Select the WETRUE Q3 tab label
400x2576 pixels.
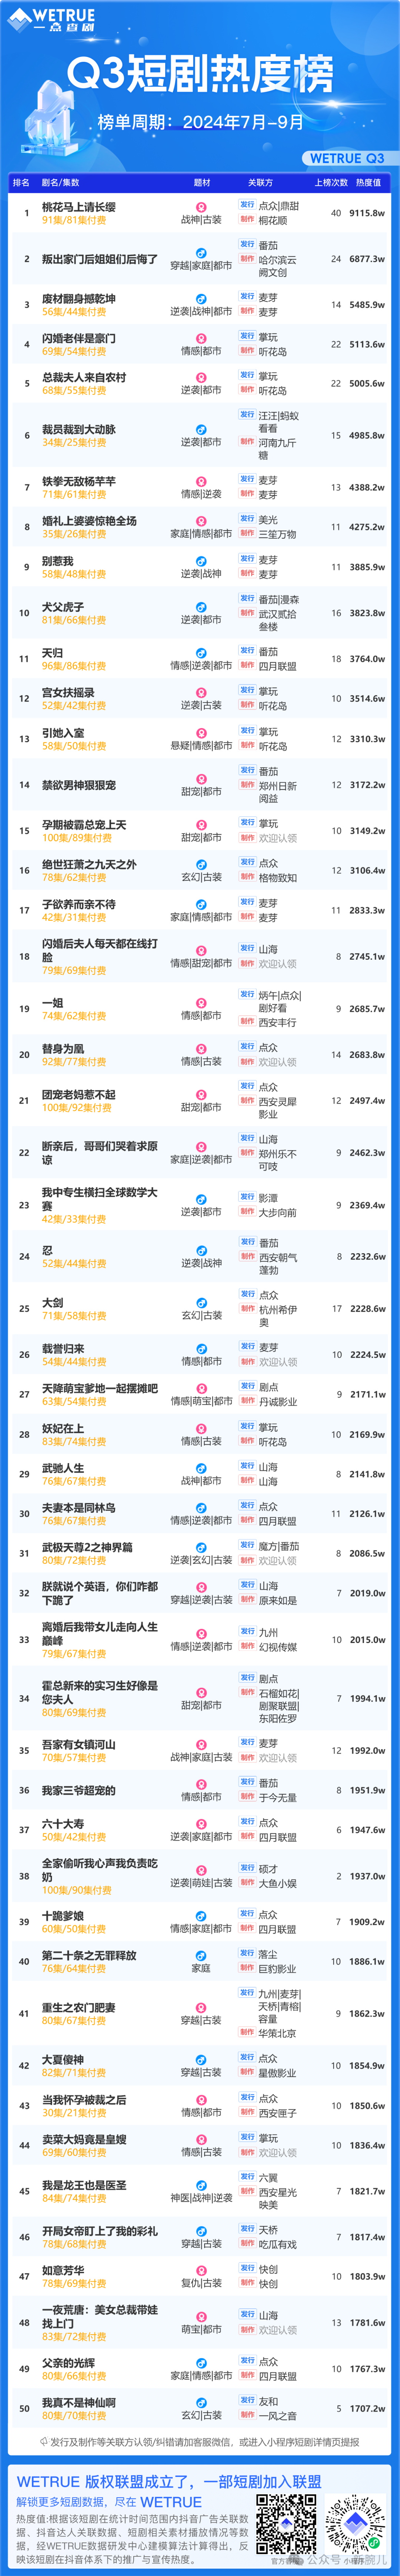346,158
